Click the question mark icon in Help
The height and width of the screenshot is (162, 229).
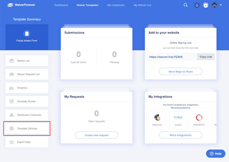tap(211, 153)
